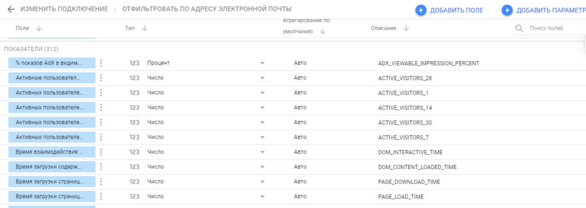
Task: Click Процент type value
Action: point(159,63)
